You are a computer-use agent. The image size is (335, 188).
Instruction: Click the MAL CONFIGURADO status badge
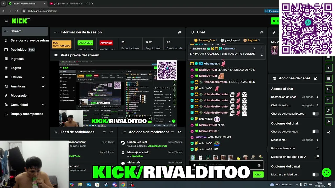62,44
